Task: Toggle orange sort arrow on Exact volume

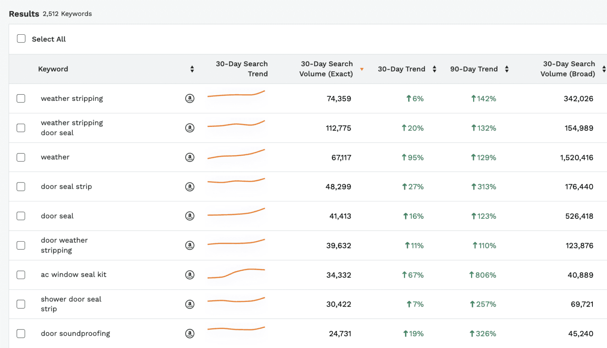Action: (x=362, y=69)
